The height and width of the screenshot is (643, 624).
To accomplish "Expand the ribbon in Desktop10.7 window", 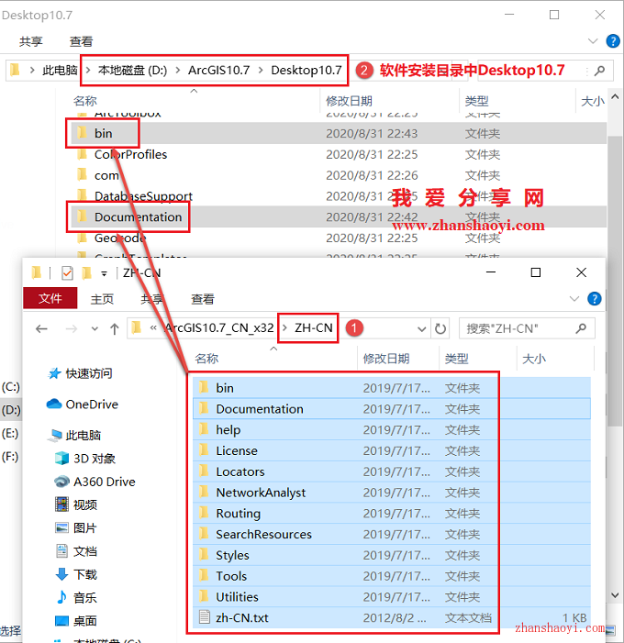I will coord(593,41).
